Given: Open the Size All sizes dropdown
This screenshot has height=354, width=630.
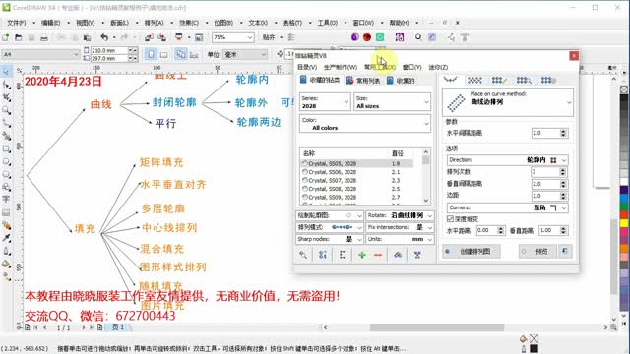Looking at the screenshot, I should [x=392, y=102].
